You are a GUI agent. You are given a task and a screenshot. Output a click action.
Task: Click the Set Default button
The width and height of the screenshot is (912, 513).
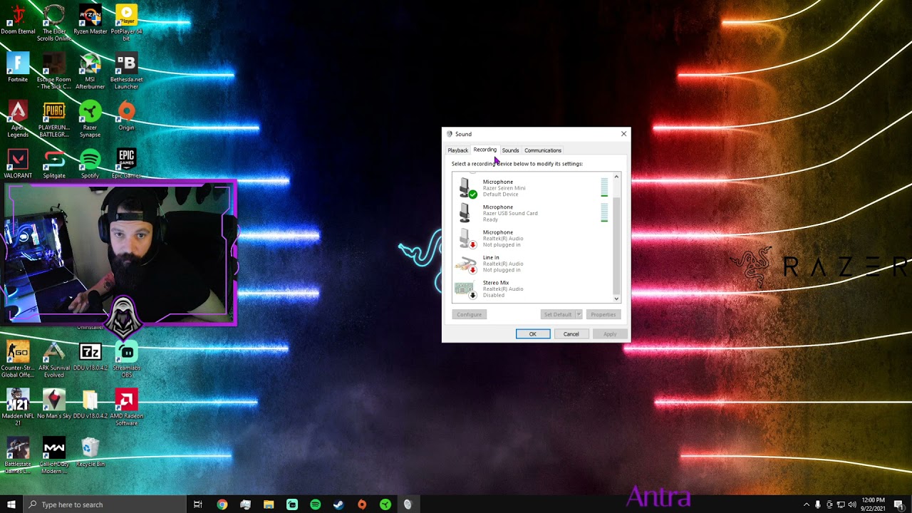coord(558,314)
